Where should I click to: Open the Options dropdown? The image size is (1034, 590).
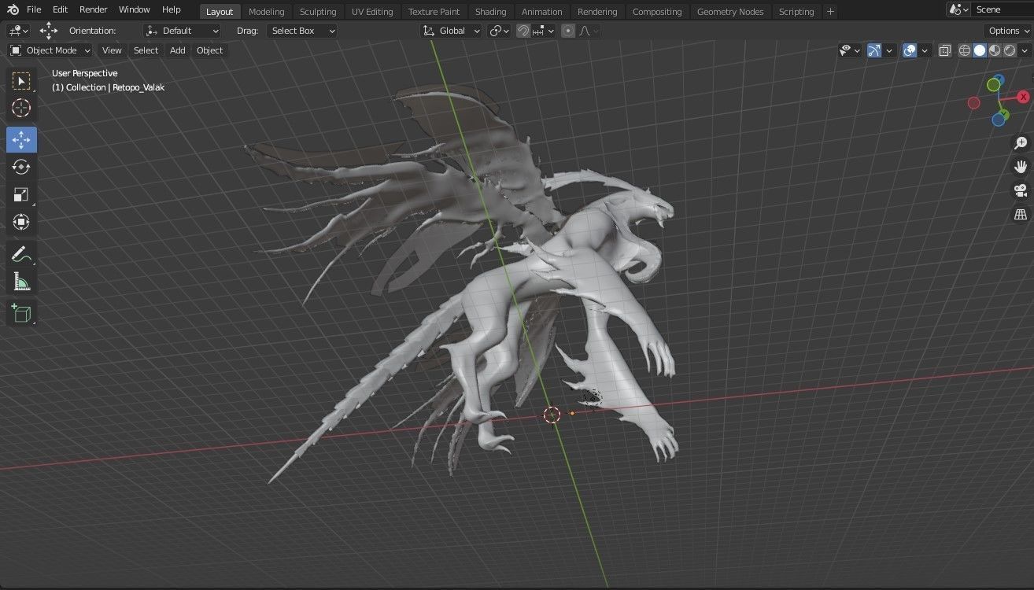(1008, 31)
